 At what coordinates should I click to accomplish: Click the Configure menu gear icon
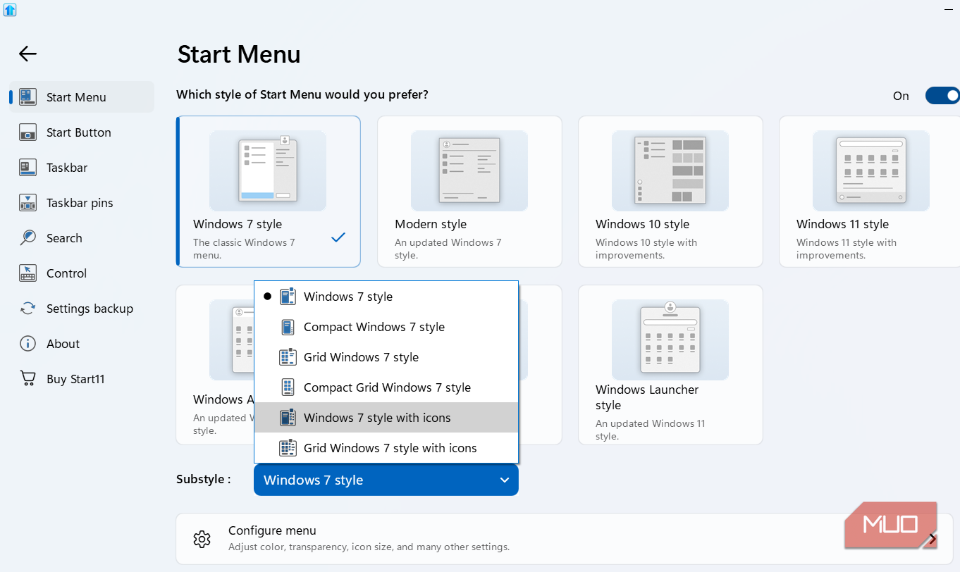click(202, 539)
